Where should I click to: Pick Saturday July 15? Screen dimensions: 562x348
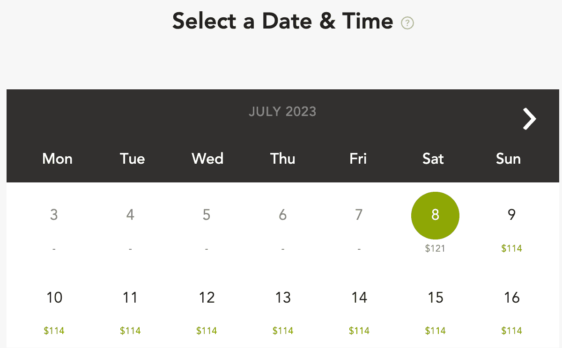coord(435,297)
